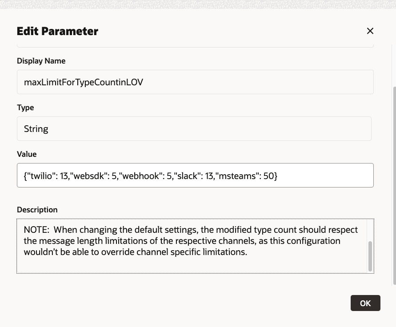
Task: Click the OK button
Action: (x=365, y=303)
